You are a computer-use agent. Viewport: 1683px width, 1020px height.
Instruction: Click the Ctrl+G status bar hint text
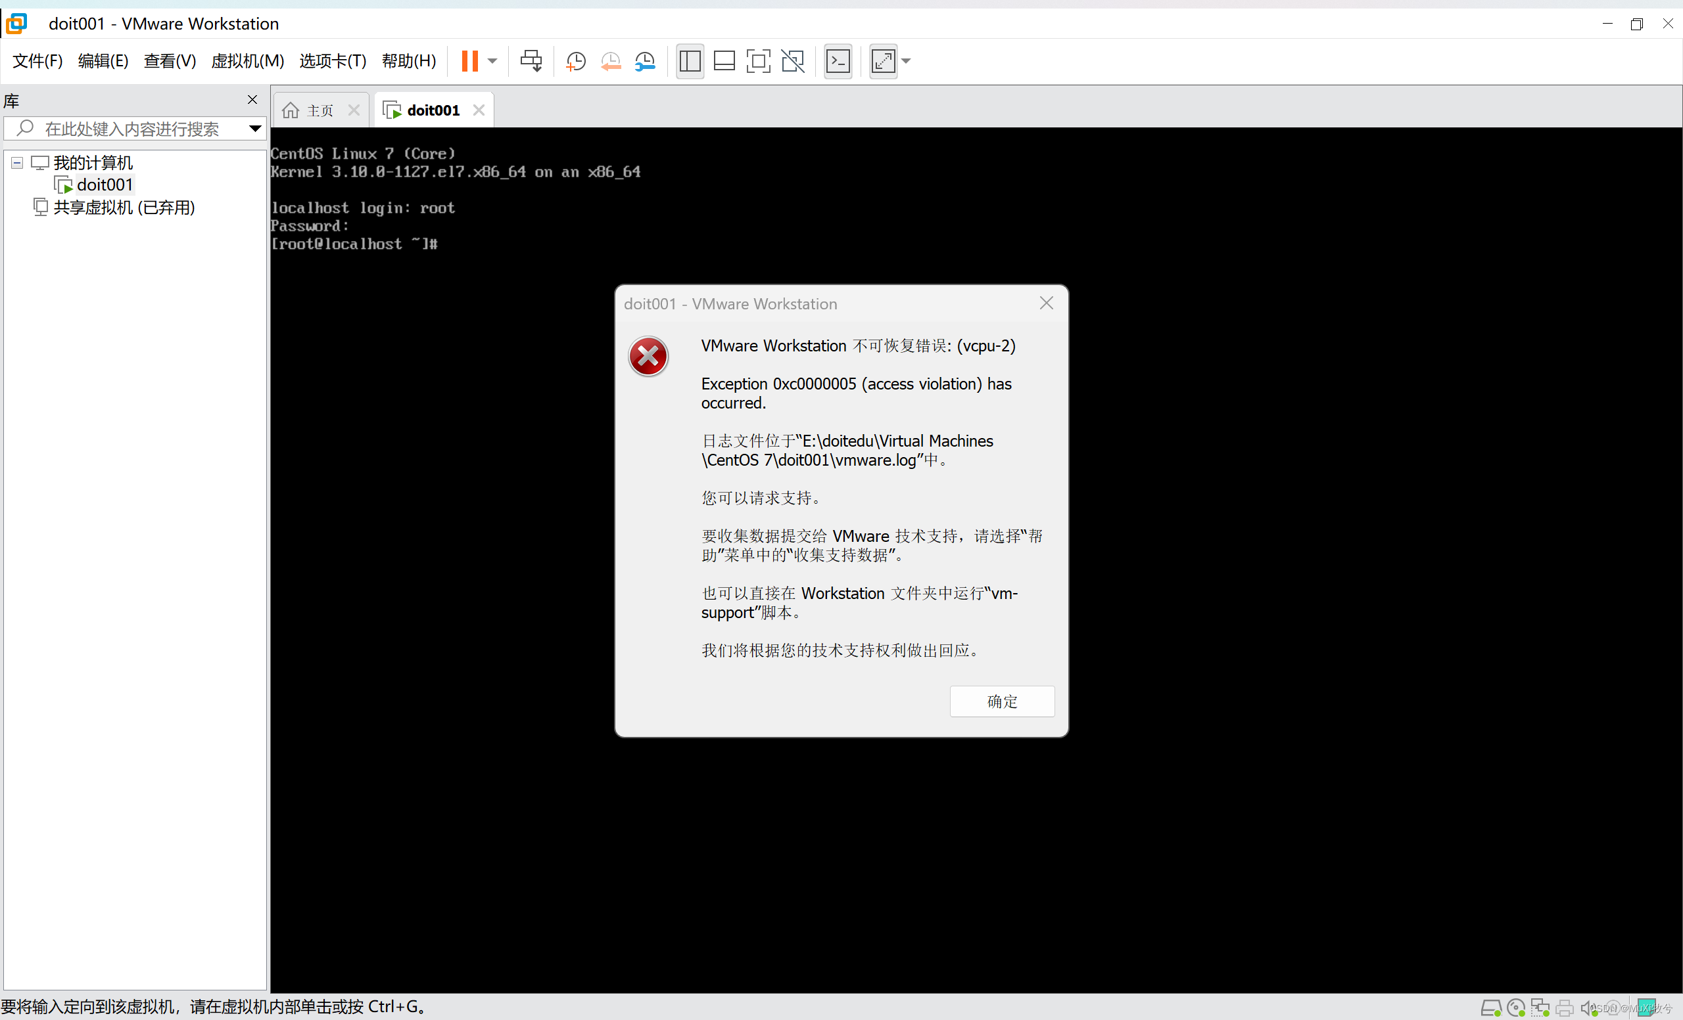(x=214, y=1006)
